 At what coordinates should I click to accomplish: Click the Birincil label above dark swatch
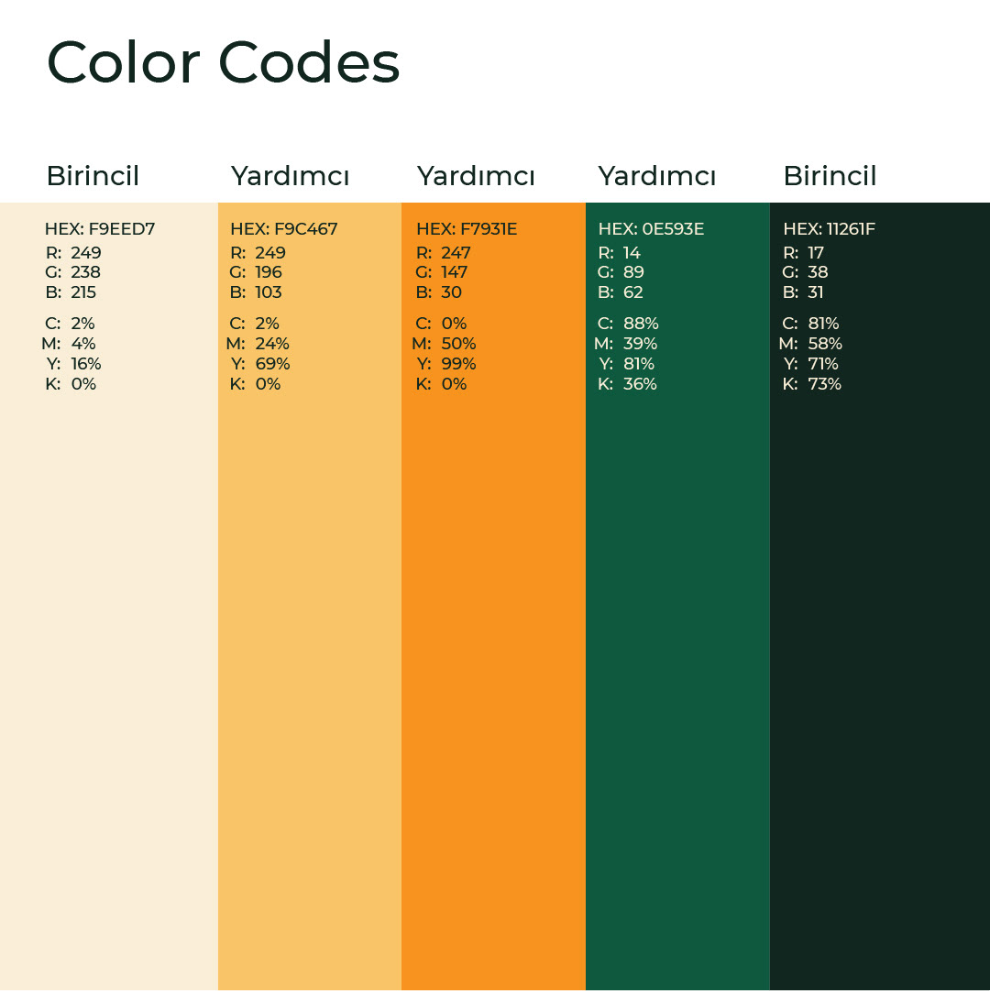coord(830,176)
